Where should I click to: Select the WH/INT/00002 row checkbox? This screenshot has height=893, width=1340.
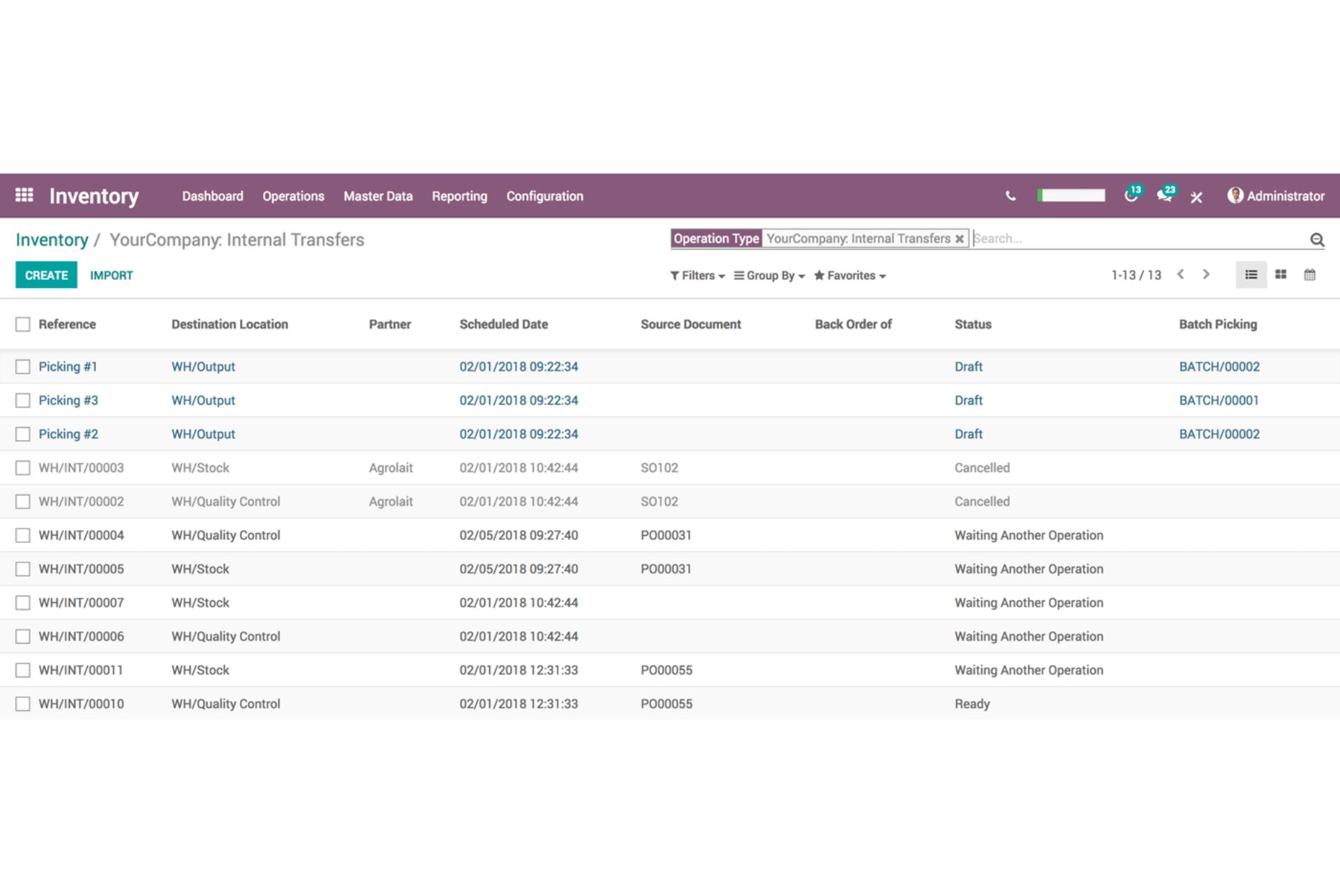tap(23, 502)
